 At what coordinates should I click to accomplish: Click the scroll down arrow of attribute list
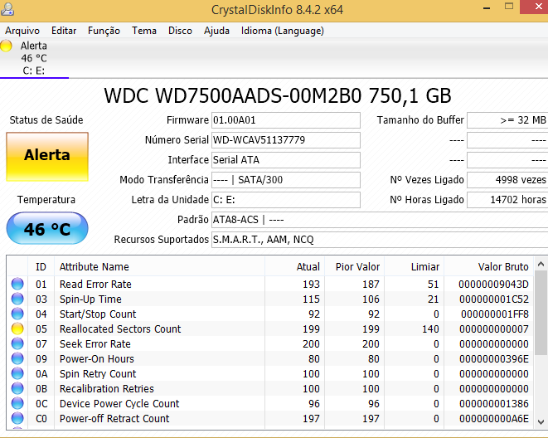point(541,421)
